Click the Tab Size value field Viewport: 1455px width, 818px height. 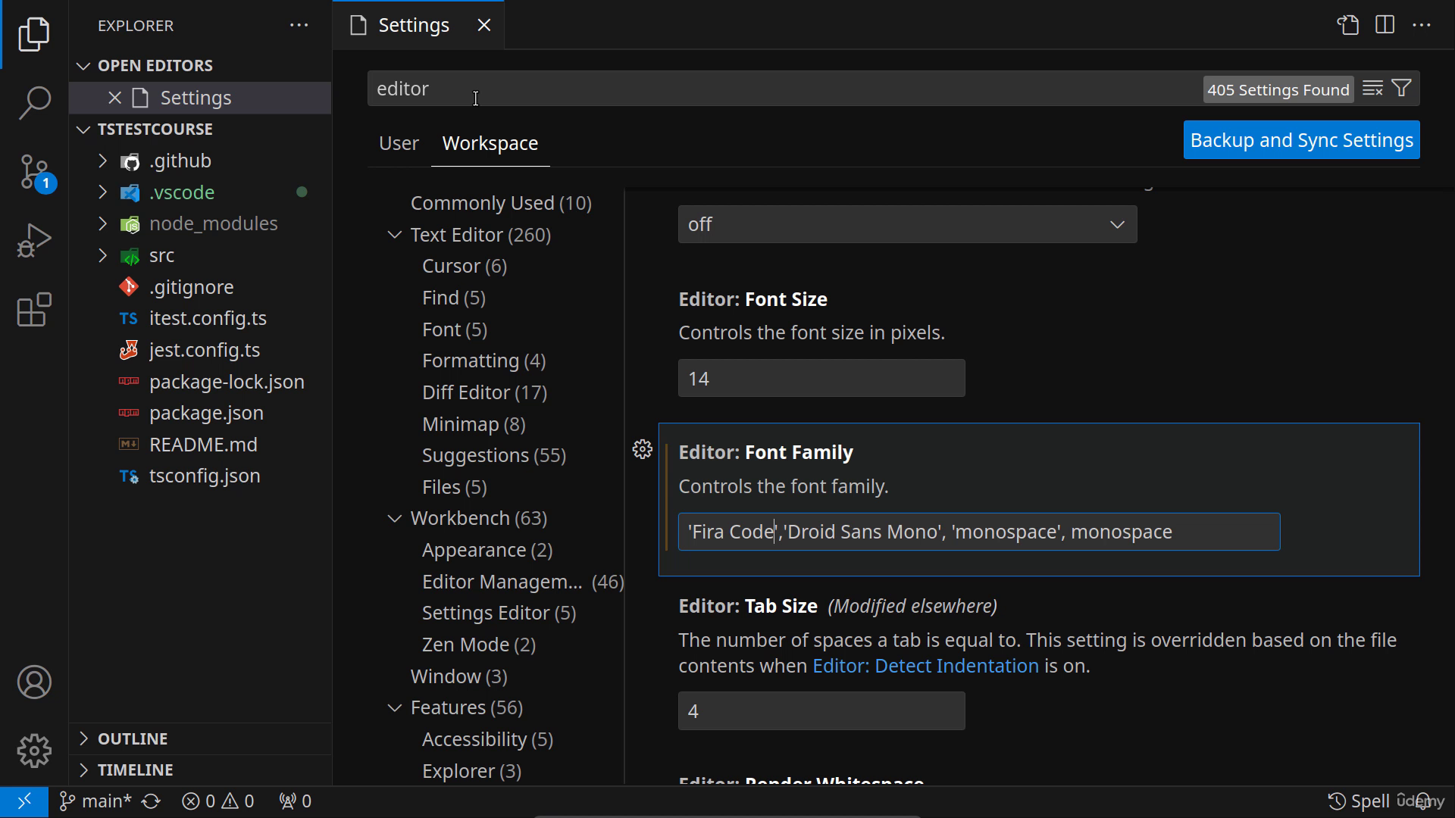point(821,710)
